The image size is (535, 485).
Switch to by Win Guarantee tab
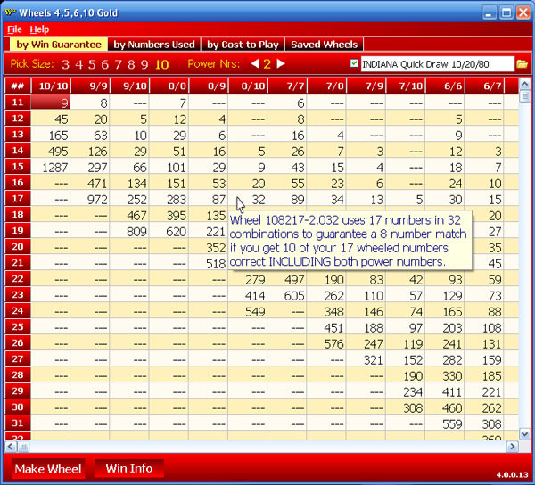click(59, 45)
